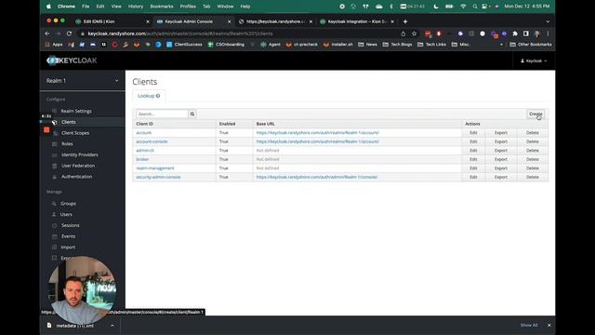595x335 pixels.
Task: Go back in Chrome
Action: (x=47, y=33)
